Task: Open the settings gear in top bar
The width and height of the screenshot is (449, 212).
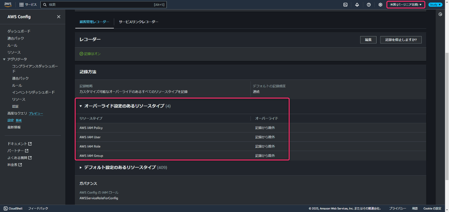Action: coord(380,5)
